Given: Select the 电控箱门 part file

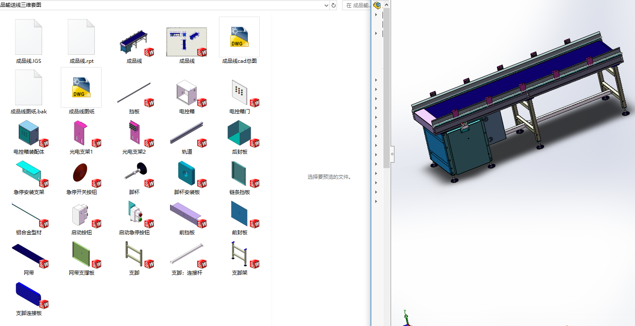Looking at the screenshot, I should pos(239,96).
